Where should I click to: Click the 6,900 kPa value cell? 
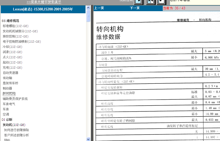coord(211,57)
